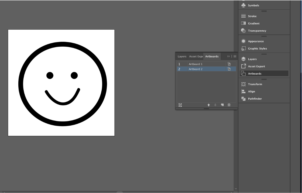Open artboard options icon for Artboard 2
Image resolution: width=302 pixels, height=193 pixels.
(229, 69)
